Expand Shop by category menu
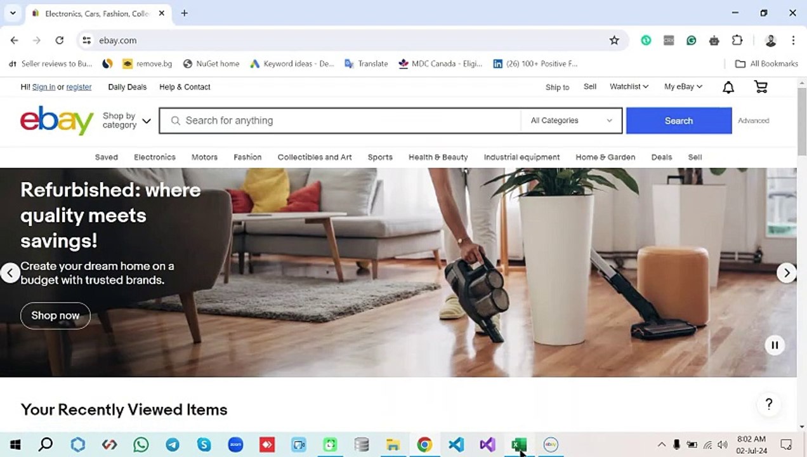The width and height of the screenshot is (807, 457). click(127, 121)
